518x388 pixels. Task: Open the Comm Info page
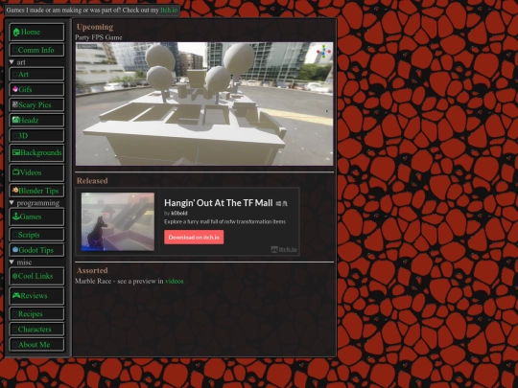coord(36,50)
